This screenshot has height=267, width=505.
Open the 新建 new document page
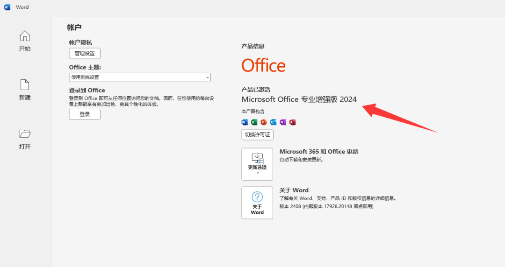[25, 90]
